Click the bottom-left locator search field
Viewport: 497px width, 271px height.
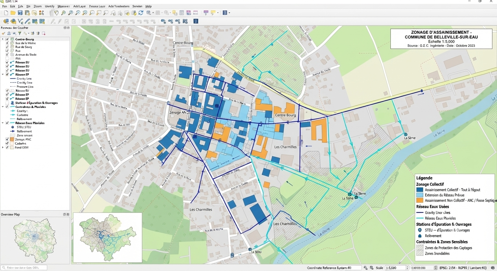(x=24, y=268)
